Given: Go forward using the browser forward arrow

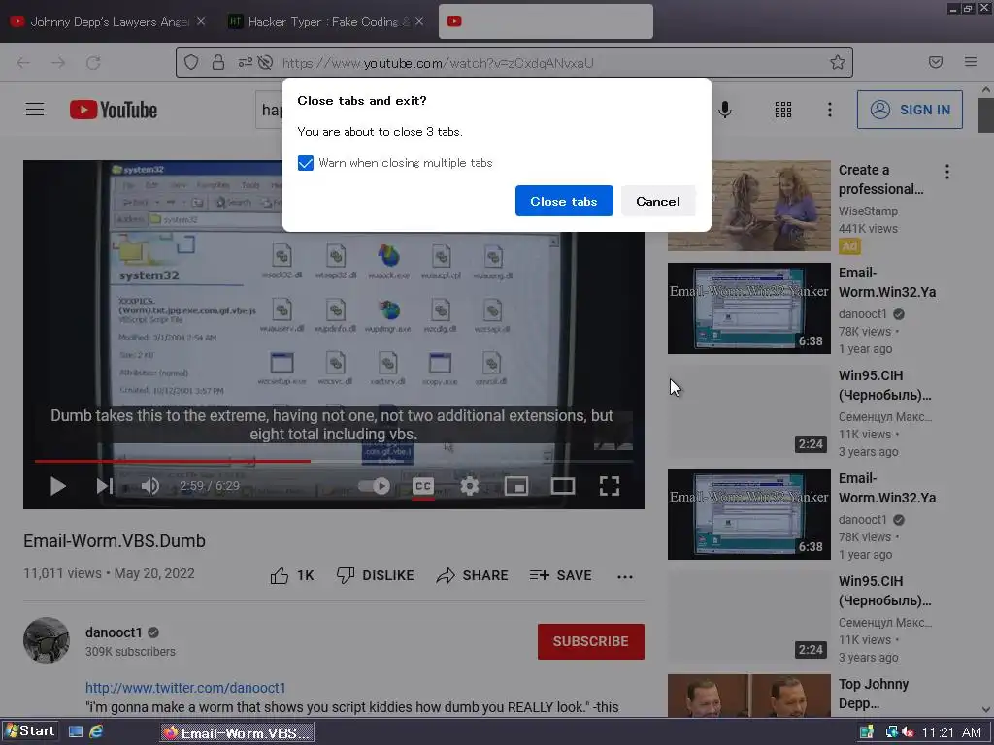Looking at the screenshot, I should pos(58,62).
